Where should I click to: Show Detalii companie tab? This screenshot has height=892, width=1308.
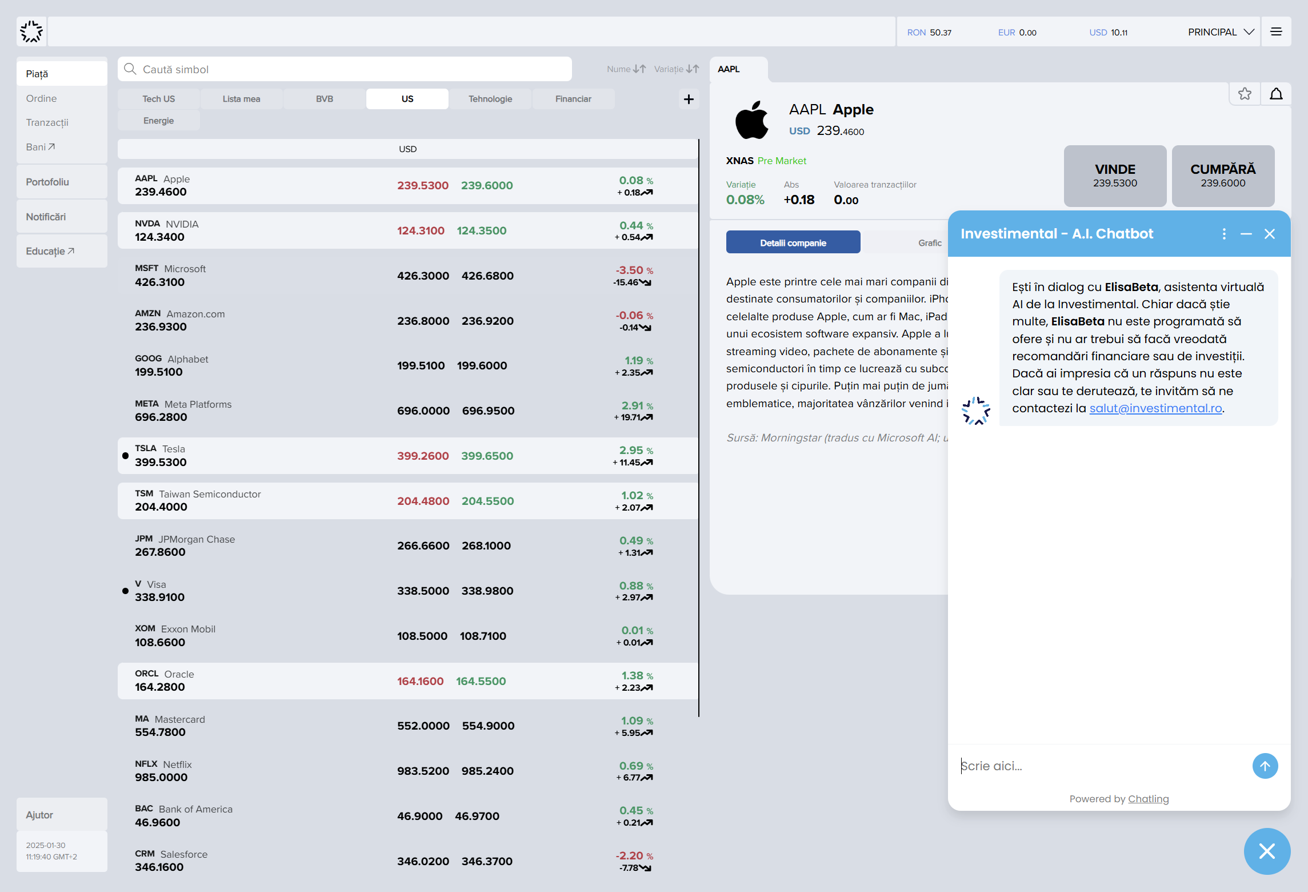793,242
